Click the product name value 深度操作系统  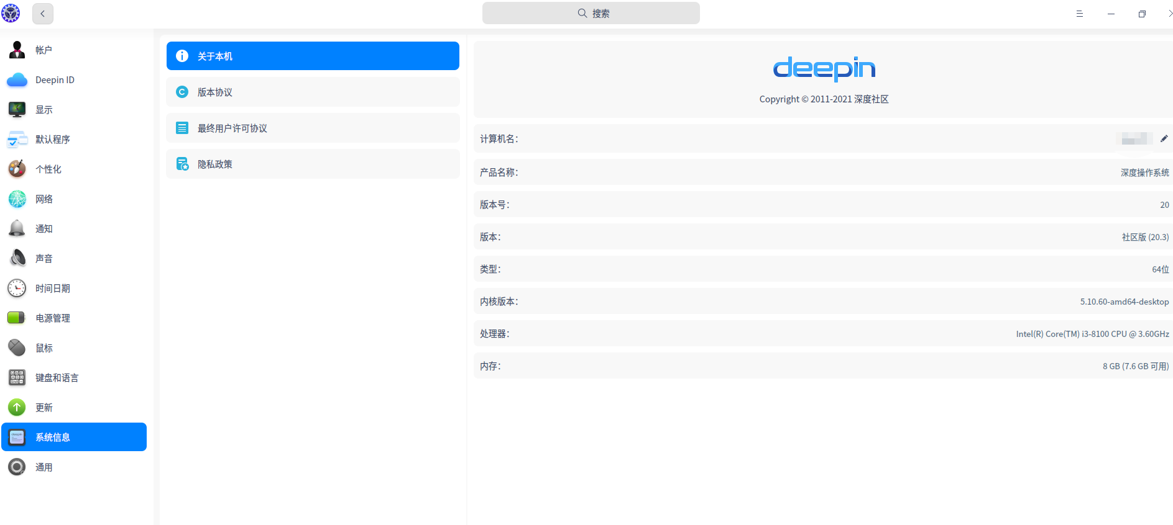(1145, 173)
